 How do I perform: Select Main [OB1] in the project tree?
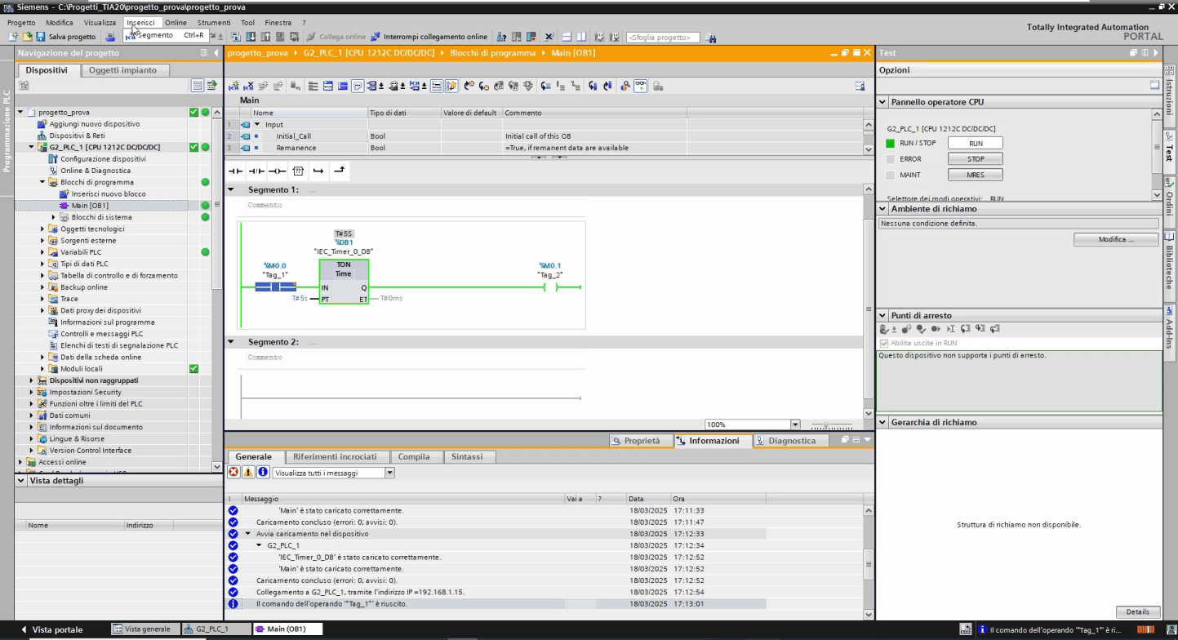(x=90, y=206)
